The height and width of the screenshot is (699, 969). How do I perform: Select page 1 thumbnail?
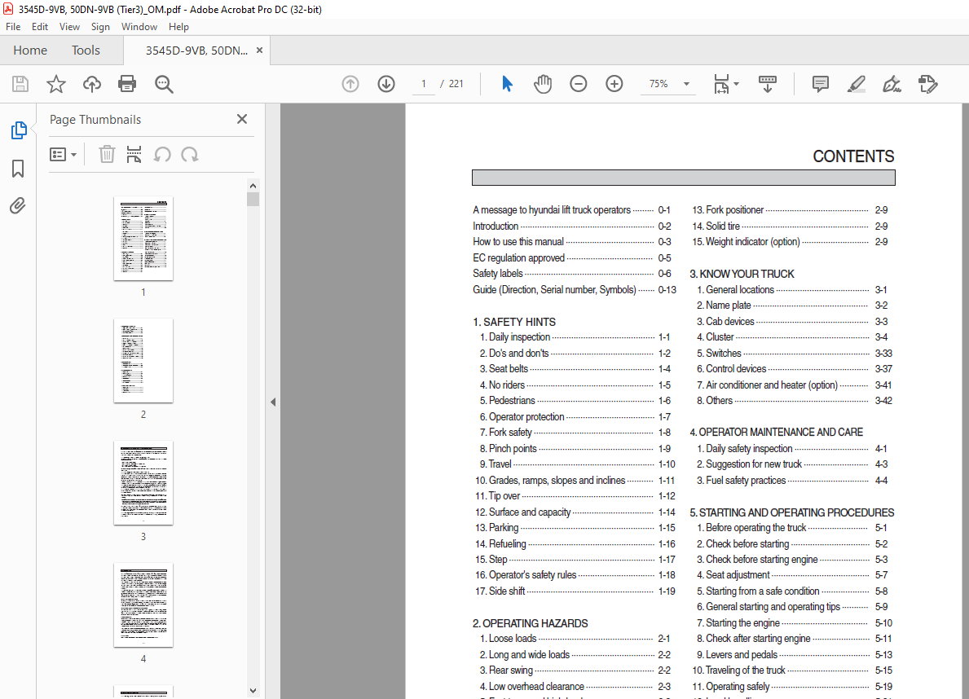(143, 239)
